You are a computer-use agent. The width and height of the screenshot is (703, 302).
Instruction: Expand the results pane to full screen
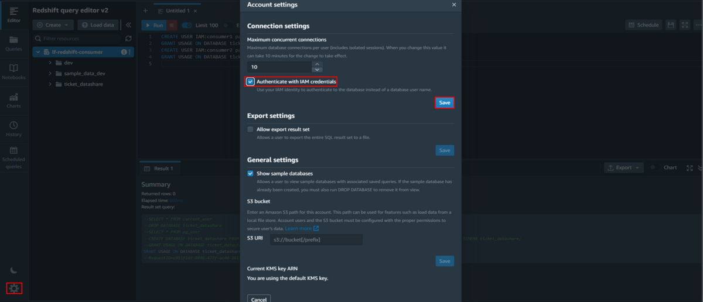689,167
